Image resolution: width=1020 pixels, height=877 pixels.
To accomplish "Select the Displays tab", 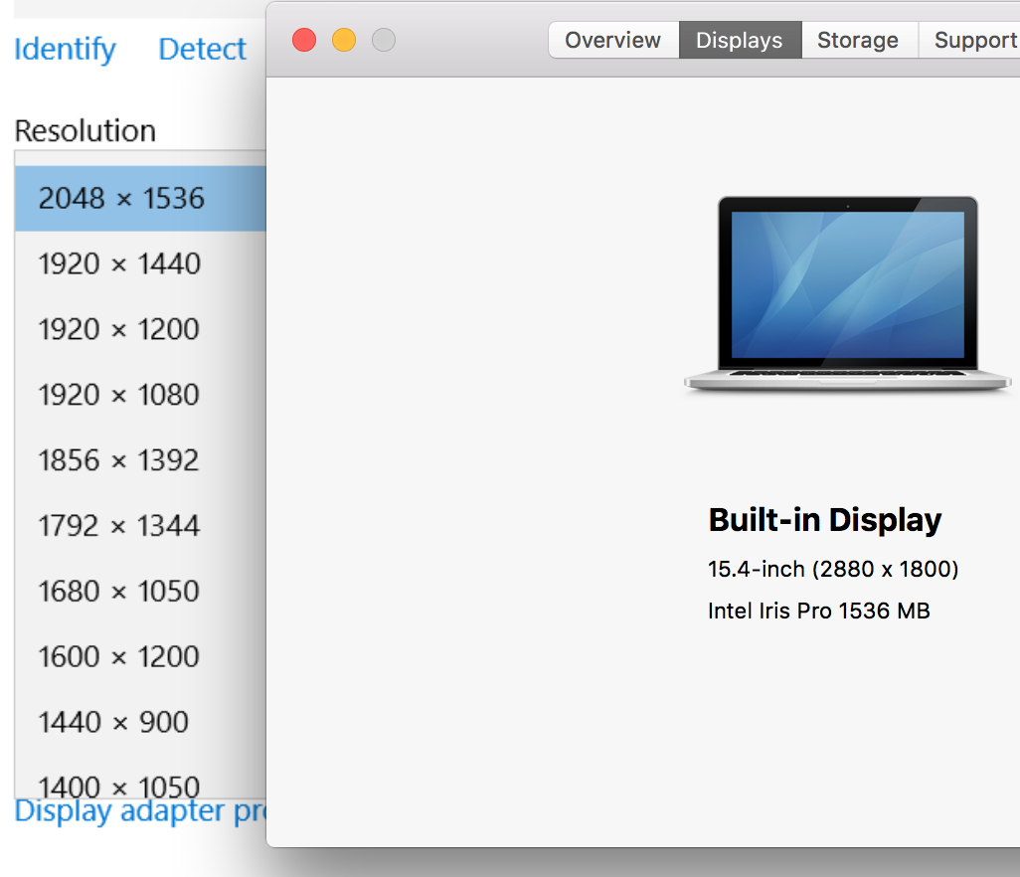I will click(x=740, y=41).
